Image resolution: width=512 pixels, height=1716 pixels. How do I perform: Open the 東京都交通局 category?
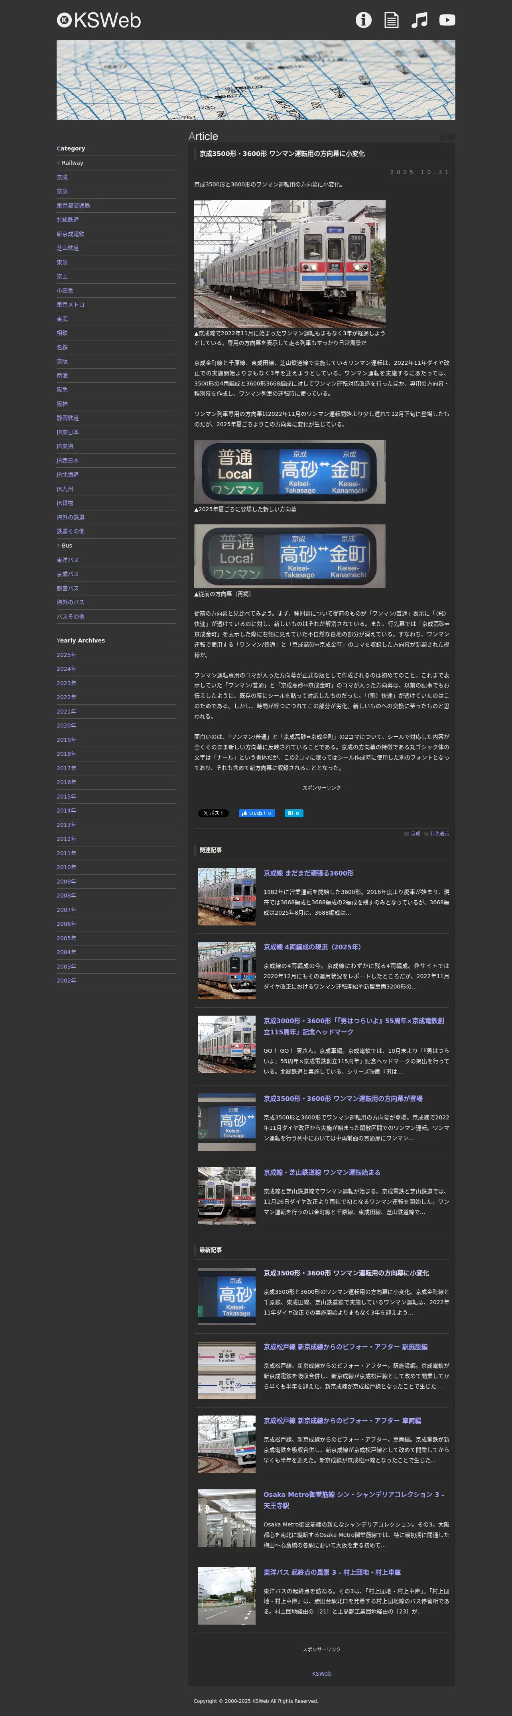(x=73, y=206)
